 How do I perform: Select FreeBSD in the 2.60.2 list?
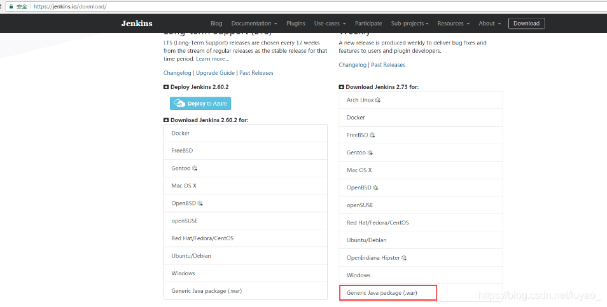point(246,151)
